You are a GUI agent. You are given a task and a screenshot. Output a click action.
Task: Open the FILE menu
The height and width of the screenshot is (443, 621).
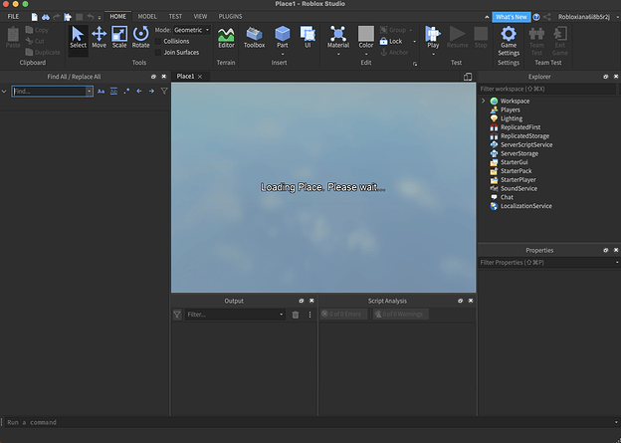(14, 17)
